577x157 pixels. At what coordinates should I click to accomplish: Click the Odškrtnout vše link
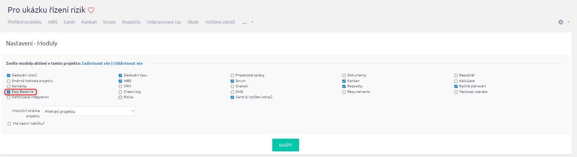(128, 63)
